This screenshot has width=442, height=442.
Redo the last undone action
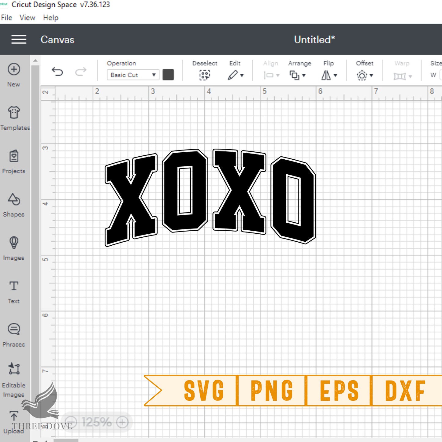81,72
